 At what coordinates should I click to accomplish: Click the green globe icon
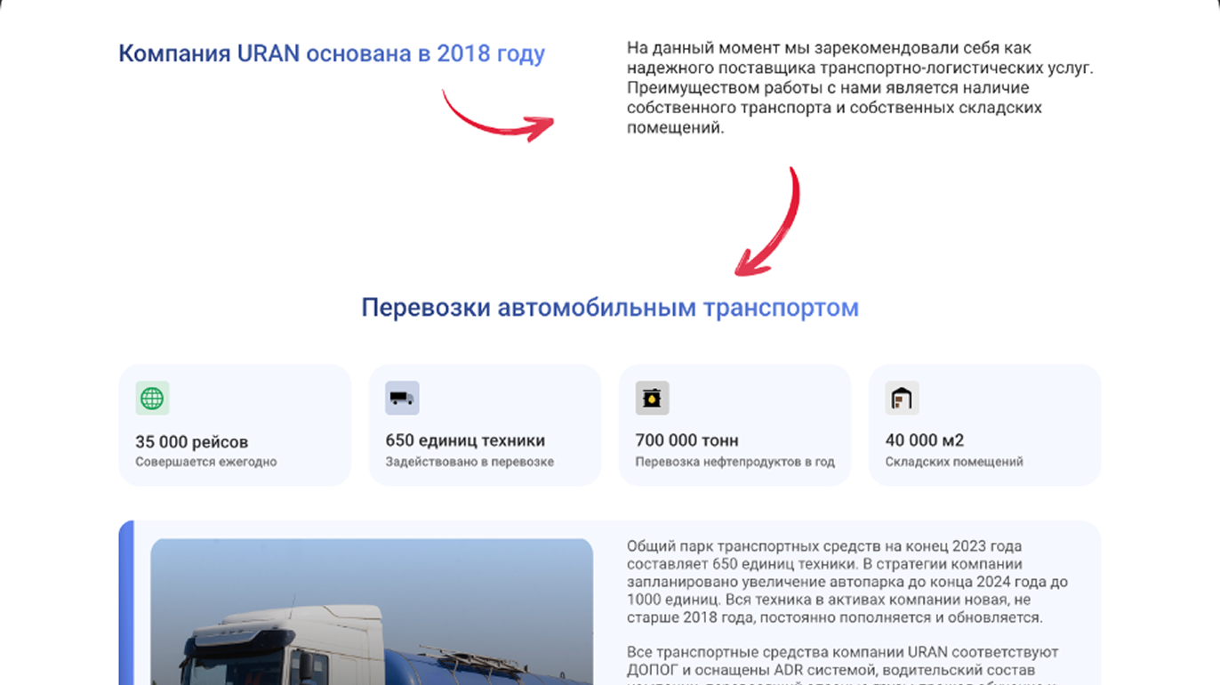152,398
